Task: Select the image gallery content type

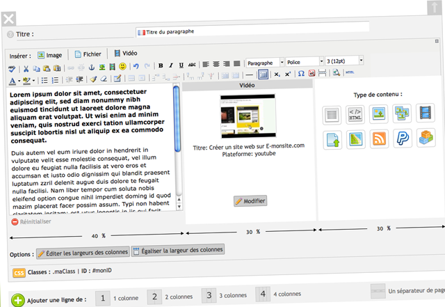Action: [x=403, y=113]
